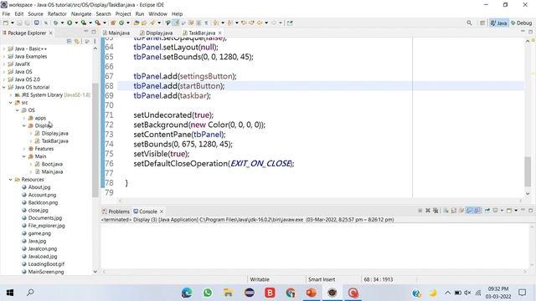Image resolution: width=536 pixels, height=301 pixels.
Task: Click the Debug bug icon in toolbar
Action: pyautogui.click(x=56, y=23)
